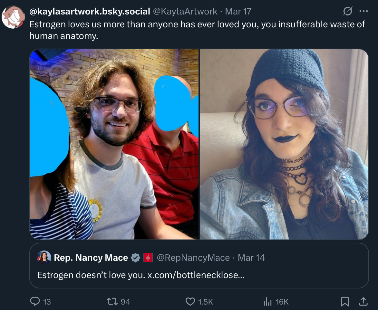378x310 pixels.
Task: Click the Rep. Nancy Mace name
Action: [x=91, y=258]
